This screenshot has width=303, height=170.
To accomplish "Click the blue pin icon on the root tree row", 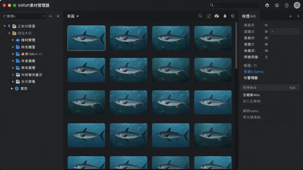I will [x=9, y=26].
